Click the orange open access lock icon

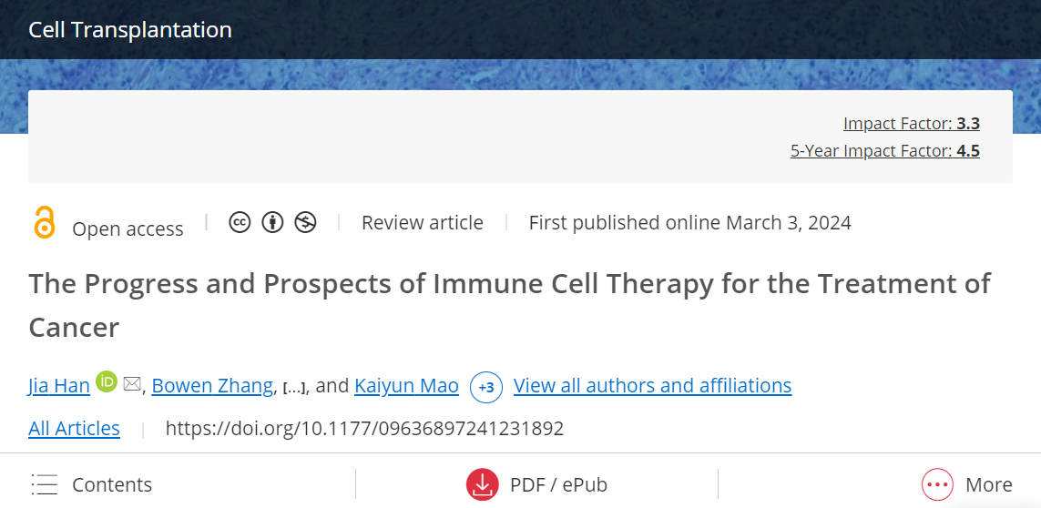tap(44, 222)
